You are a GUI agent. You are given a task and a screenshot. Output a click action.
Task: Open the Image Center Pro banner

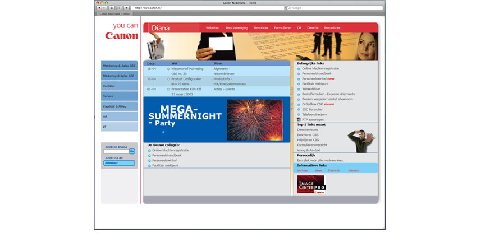click(311, 184)
